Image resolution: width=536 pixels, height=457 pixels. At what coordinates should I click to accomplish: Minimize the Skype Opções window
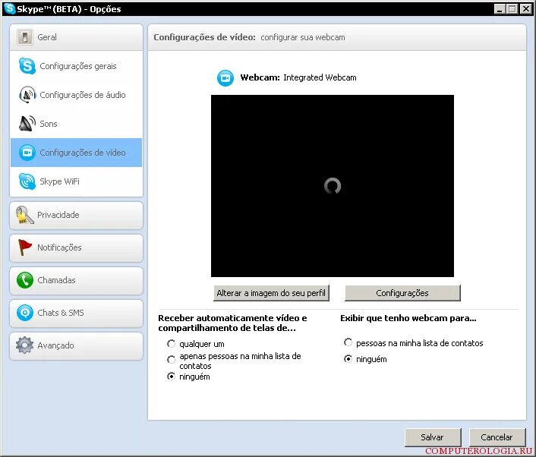point(500,9)
